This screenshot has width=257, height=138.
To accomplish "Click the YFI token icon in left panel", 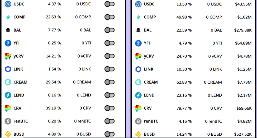I will coord(8,43).
